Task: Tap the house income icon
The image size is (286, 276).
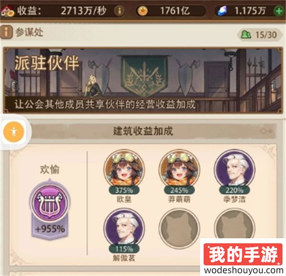Action: [7, 11]
